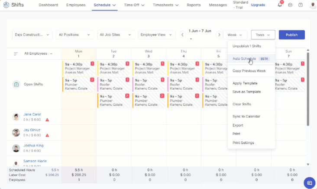Screen dimensions: 317x189
Task: Click Jay Giniuz's avatar photo
Action: (16, 133)
